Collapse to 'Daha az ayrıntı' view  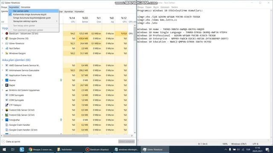pyautogui.click(x=11, y=142)
